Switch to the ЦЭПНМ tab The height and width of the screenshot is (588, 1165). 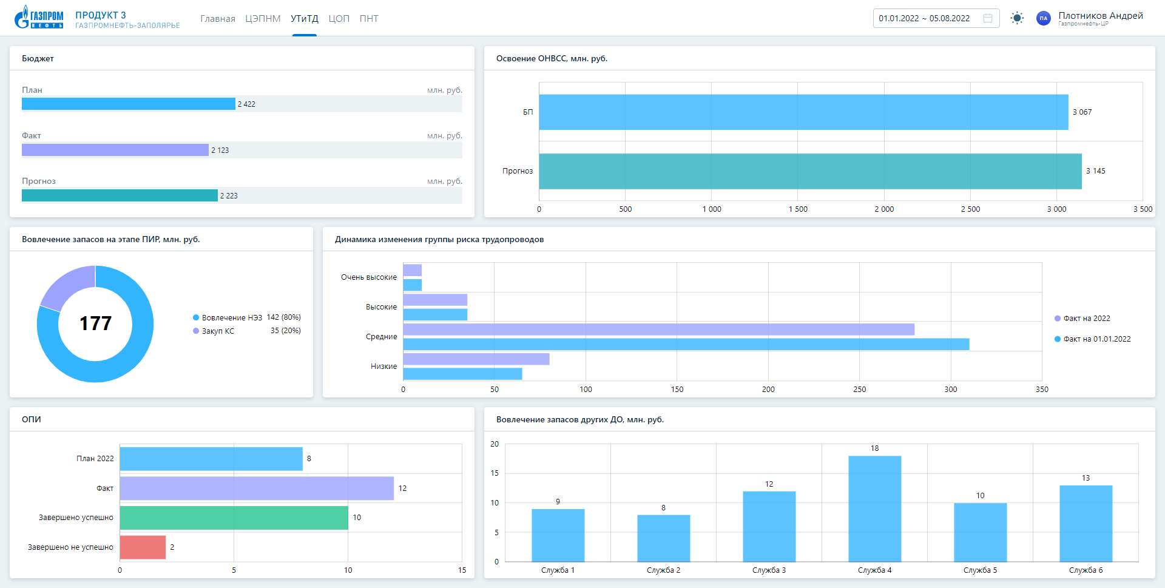coord(263,19)
